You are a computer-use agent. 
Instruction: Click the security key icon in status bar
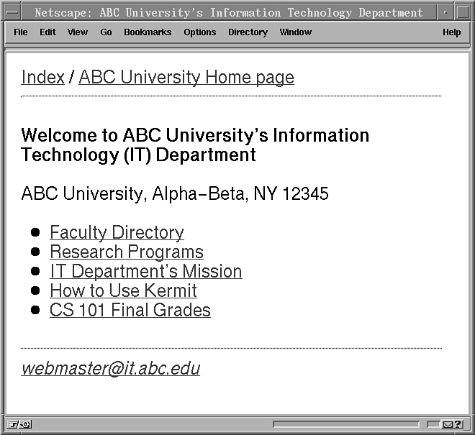(19, 424)
